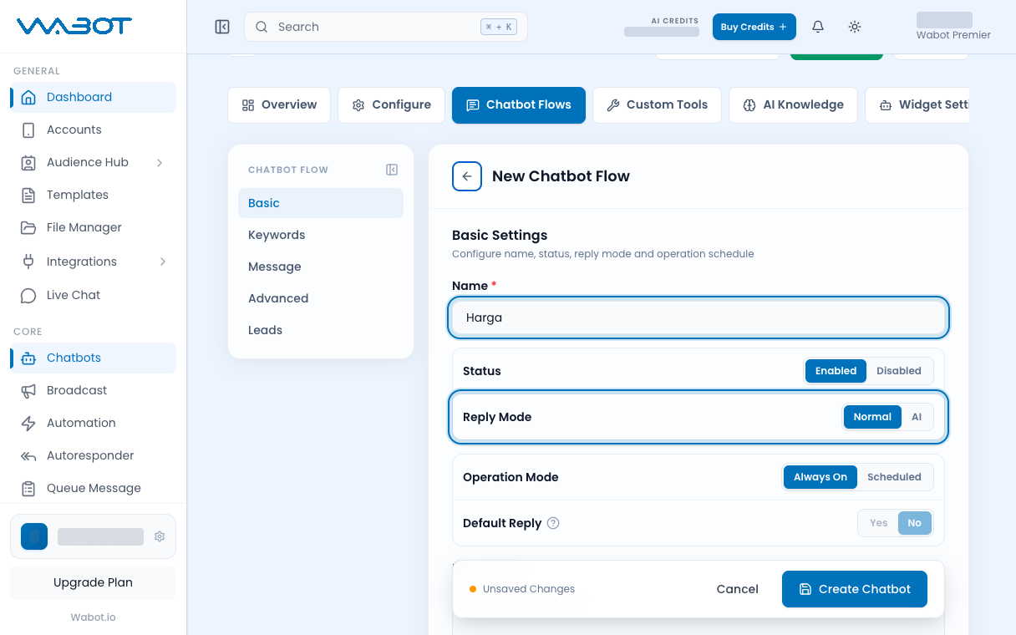This screenshot has height=635, width=1016.
Task: Click the workspace avatar icon
Action: [34, 536]
